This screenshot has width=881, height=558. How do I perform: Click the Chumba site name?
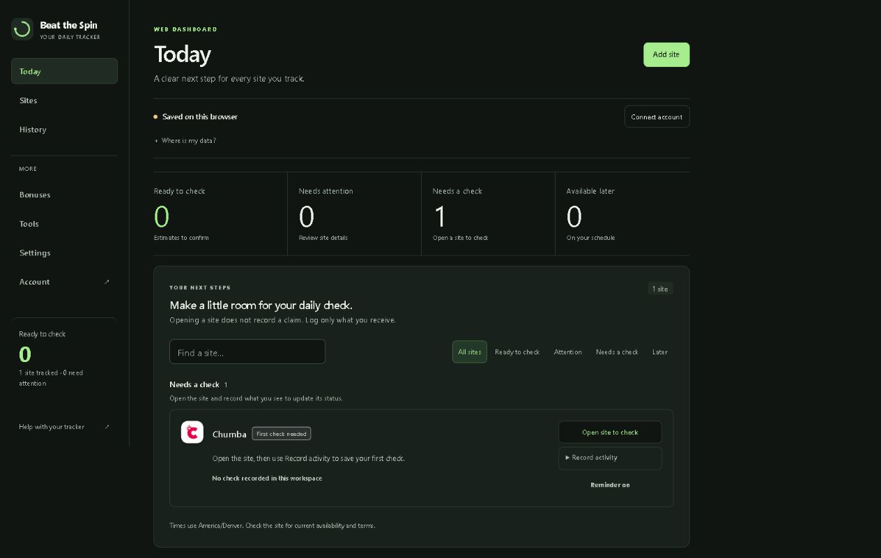pyautogui.click(x=229, y=434)
